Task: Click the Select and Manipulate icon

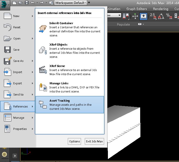Action: coord(135,16)
